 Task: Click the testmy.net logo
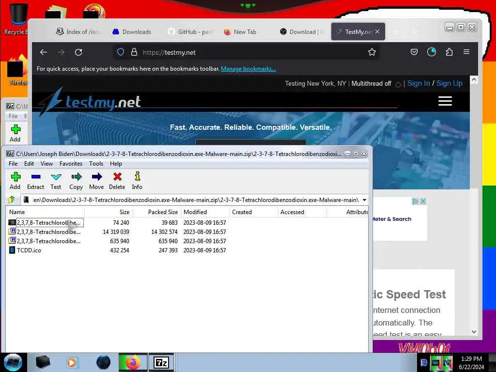(90, 102)
